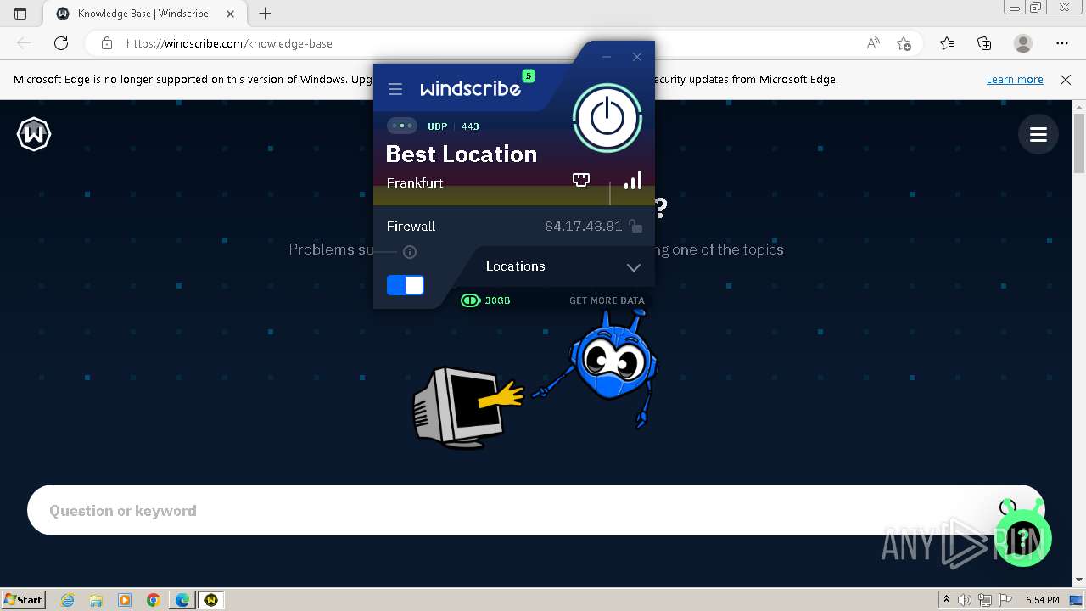Open the Windscribe app hamburger menu
Viewport: 1086px width, 611px height.
[395, 89]
